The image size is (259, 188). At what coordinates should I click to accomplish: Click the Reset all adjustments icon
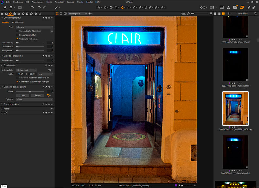(32, 7)
